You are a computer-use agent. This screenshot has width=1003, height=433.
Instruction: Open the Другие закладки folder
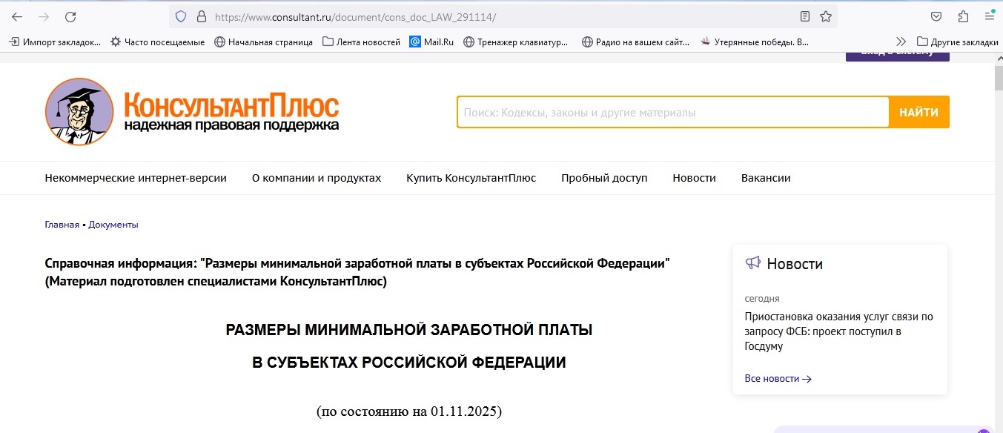957,42
